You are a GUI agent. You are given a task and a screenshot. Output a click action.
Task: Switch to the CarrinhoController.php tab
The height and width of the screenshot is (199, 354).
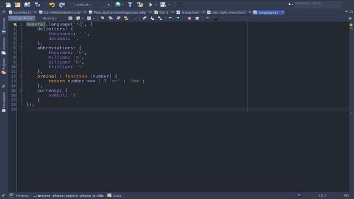pyautogui.click(x=62, y=12)
